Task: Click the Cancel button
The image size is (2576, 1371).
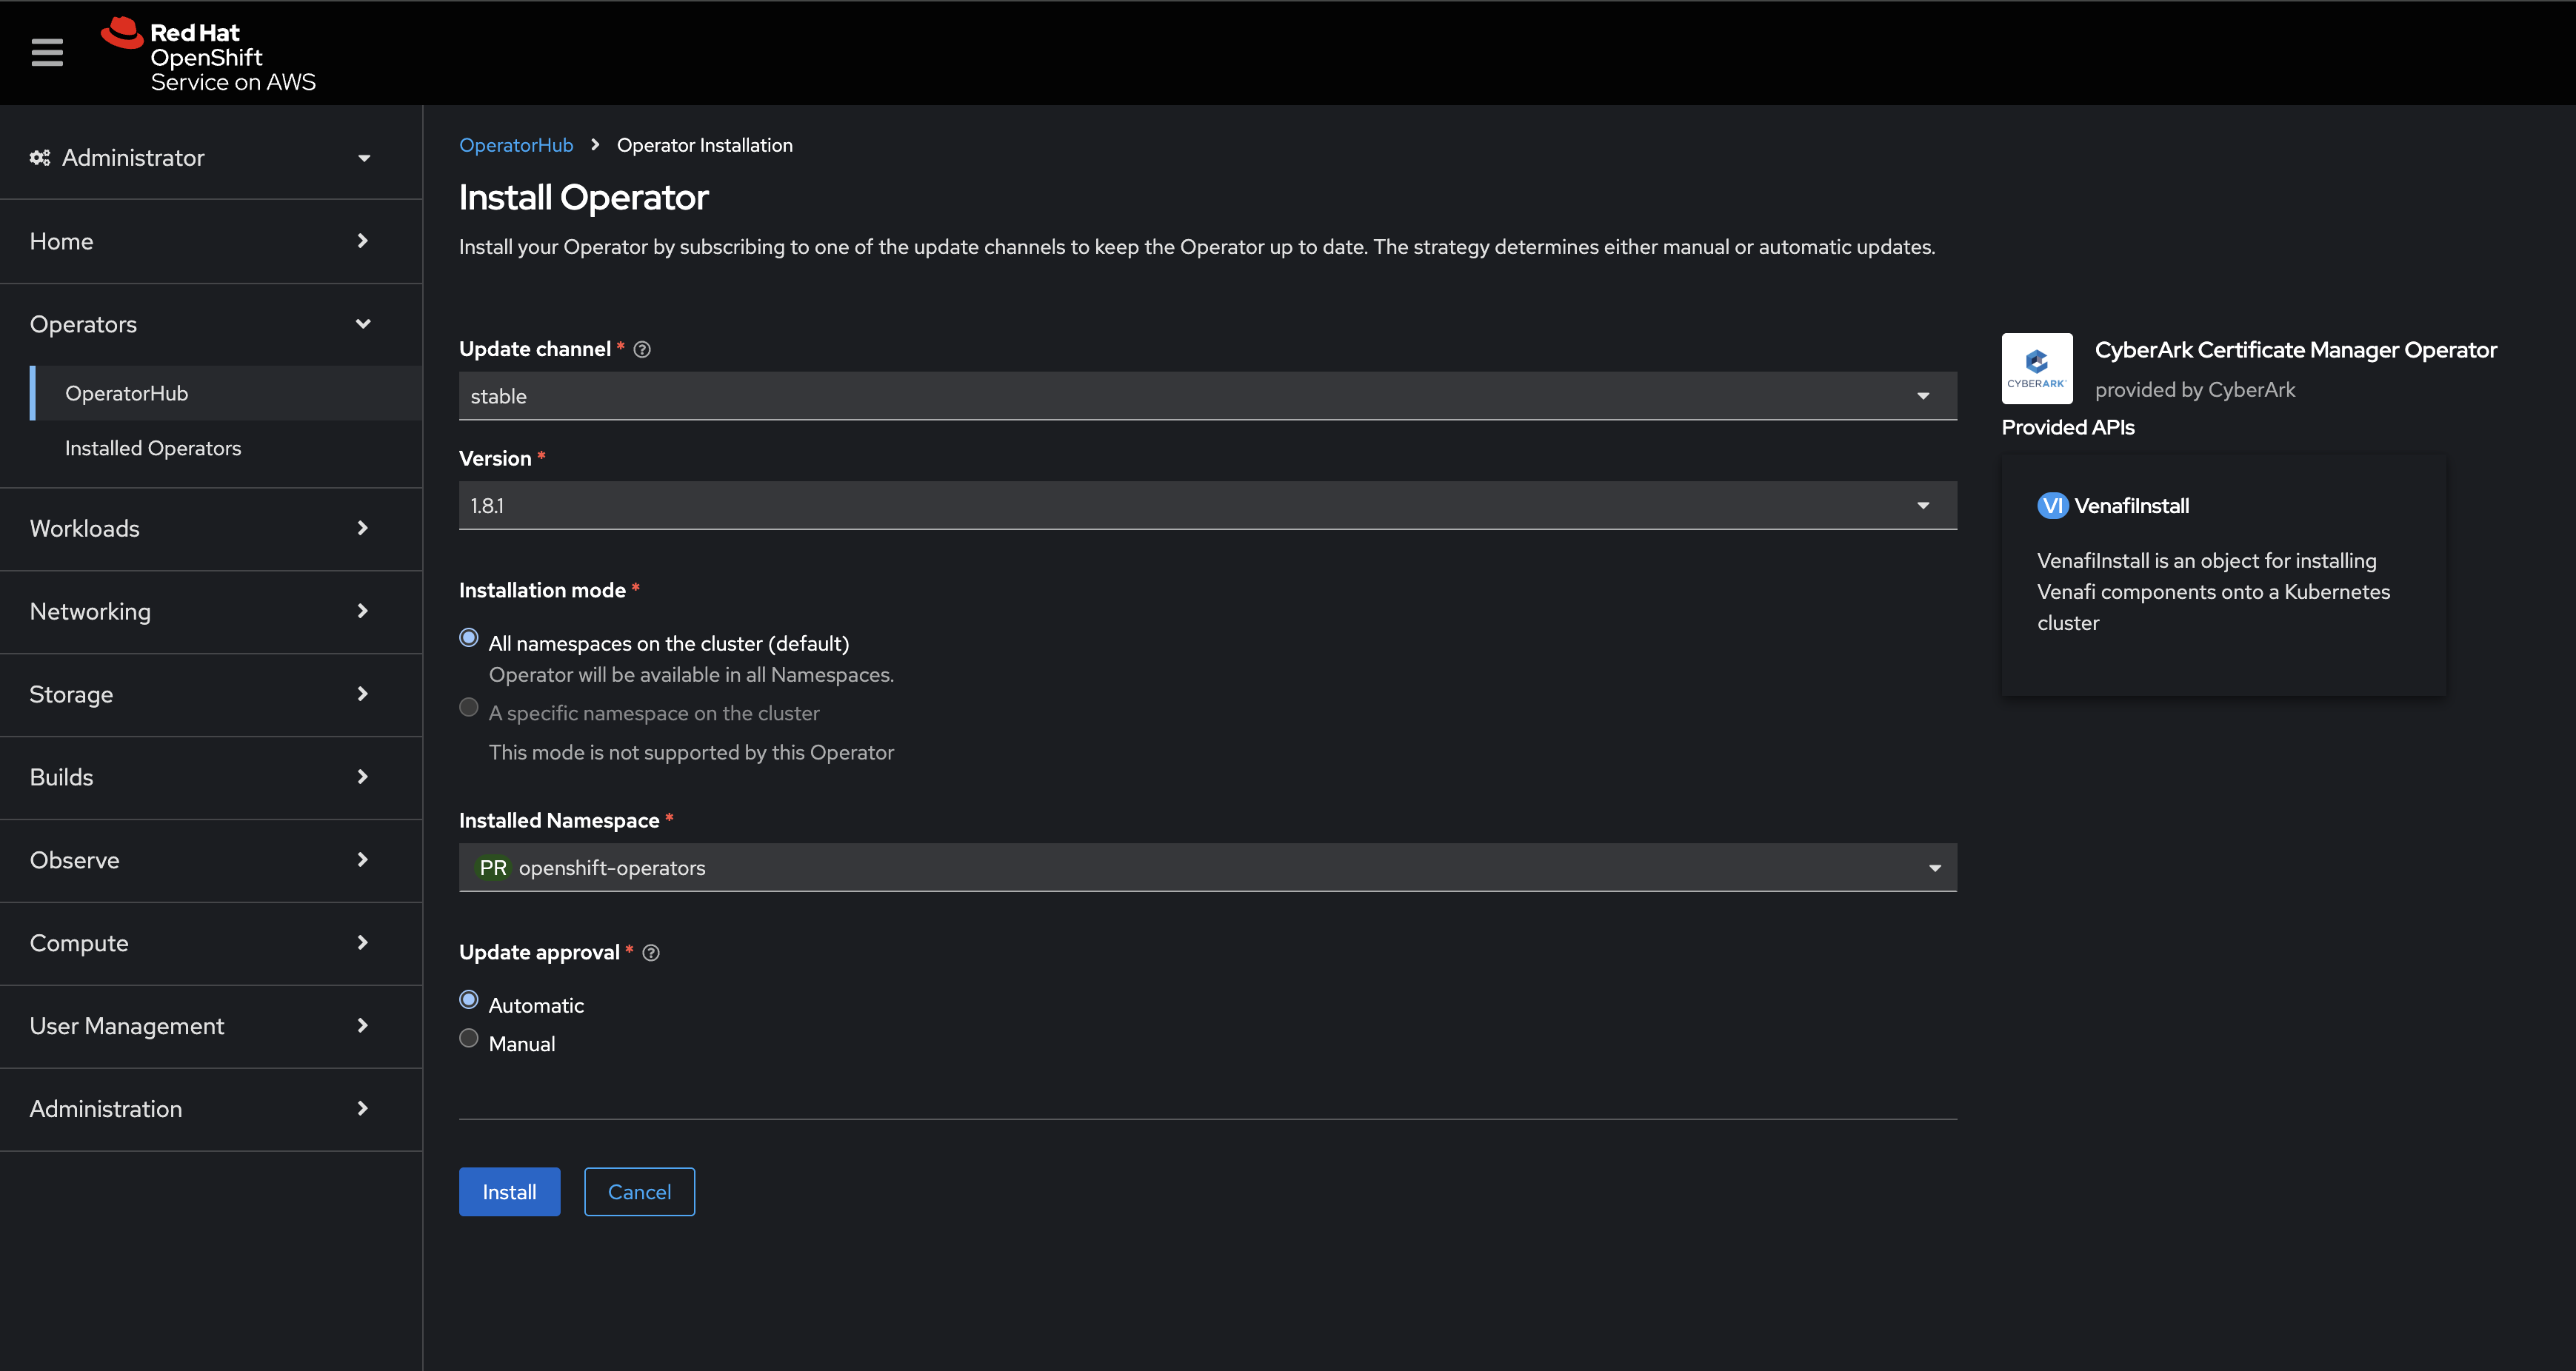Action: coord(639,1192)
